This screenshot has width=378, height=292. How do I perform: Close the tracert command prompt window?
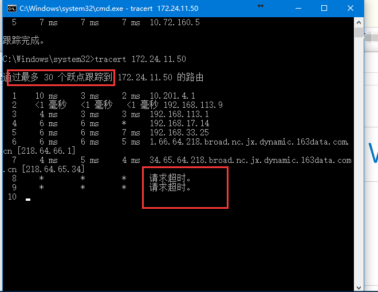(351, 9)
